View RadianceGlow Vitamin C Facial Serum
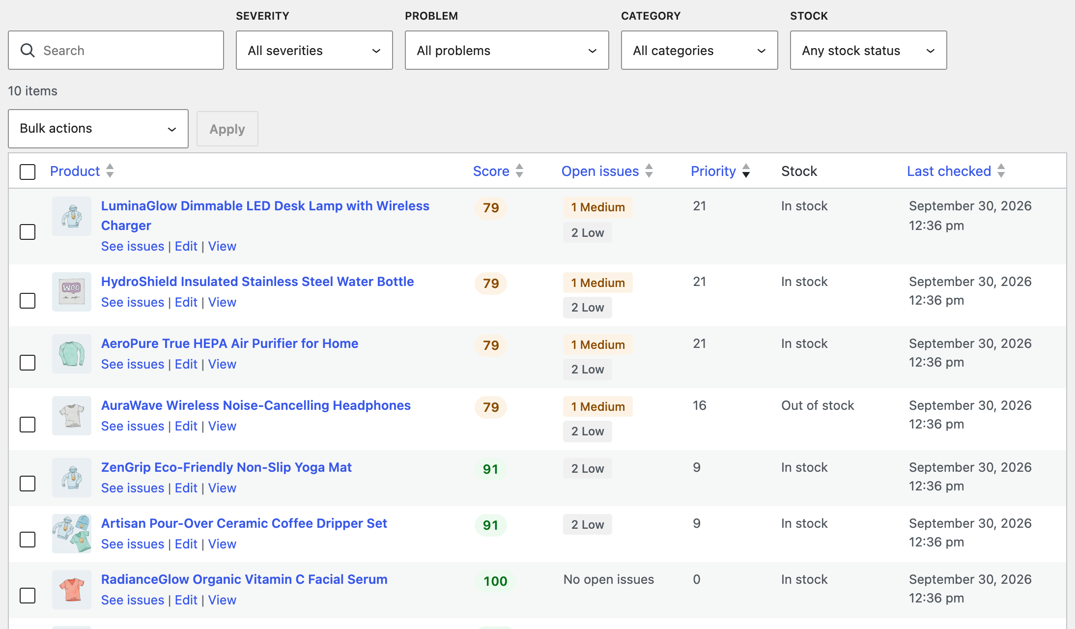Viewport: 1075px width, 629px height. coord(222,600)
